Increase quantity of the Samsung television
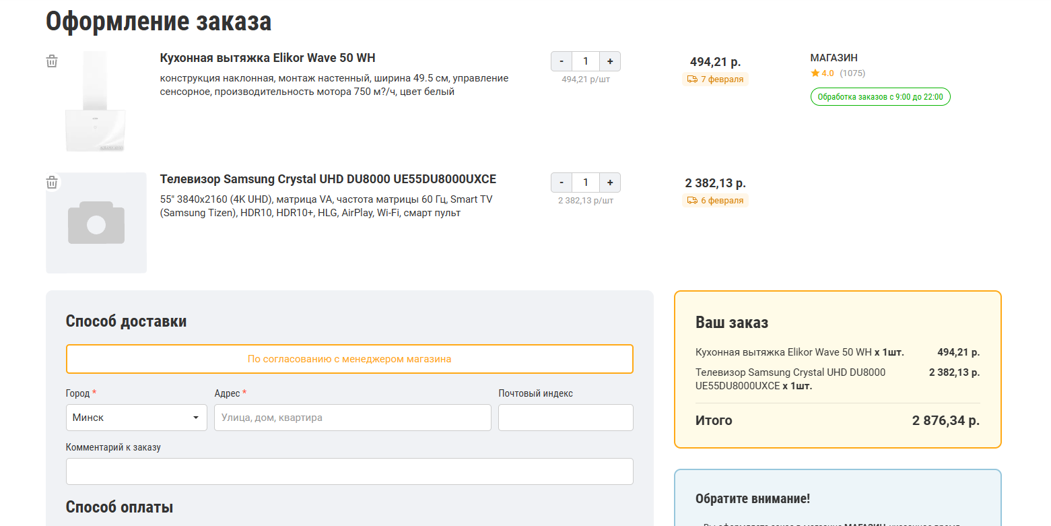1051x526 pixels. point(610,183)
